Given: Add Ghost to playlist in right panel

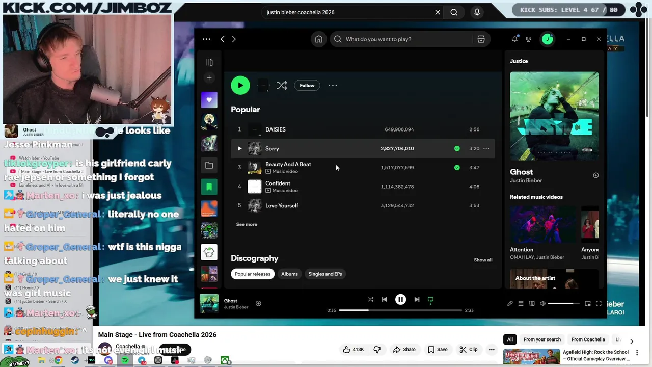Looking at the screenshot, I should click(596, 175).
